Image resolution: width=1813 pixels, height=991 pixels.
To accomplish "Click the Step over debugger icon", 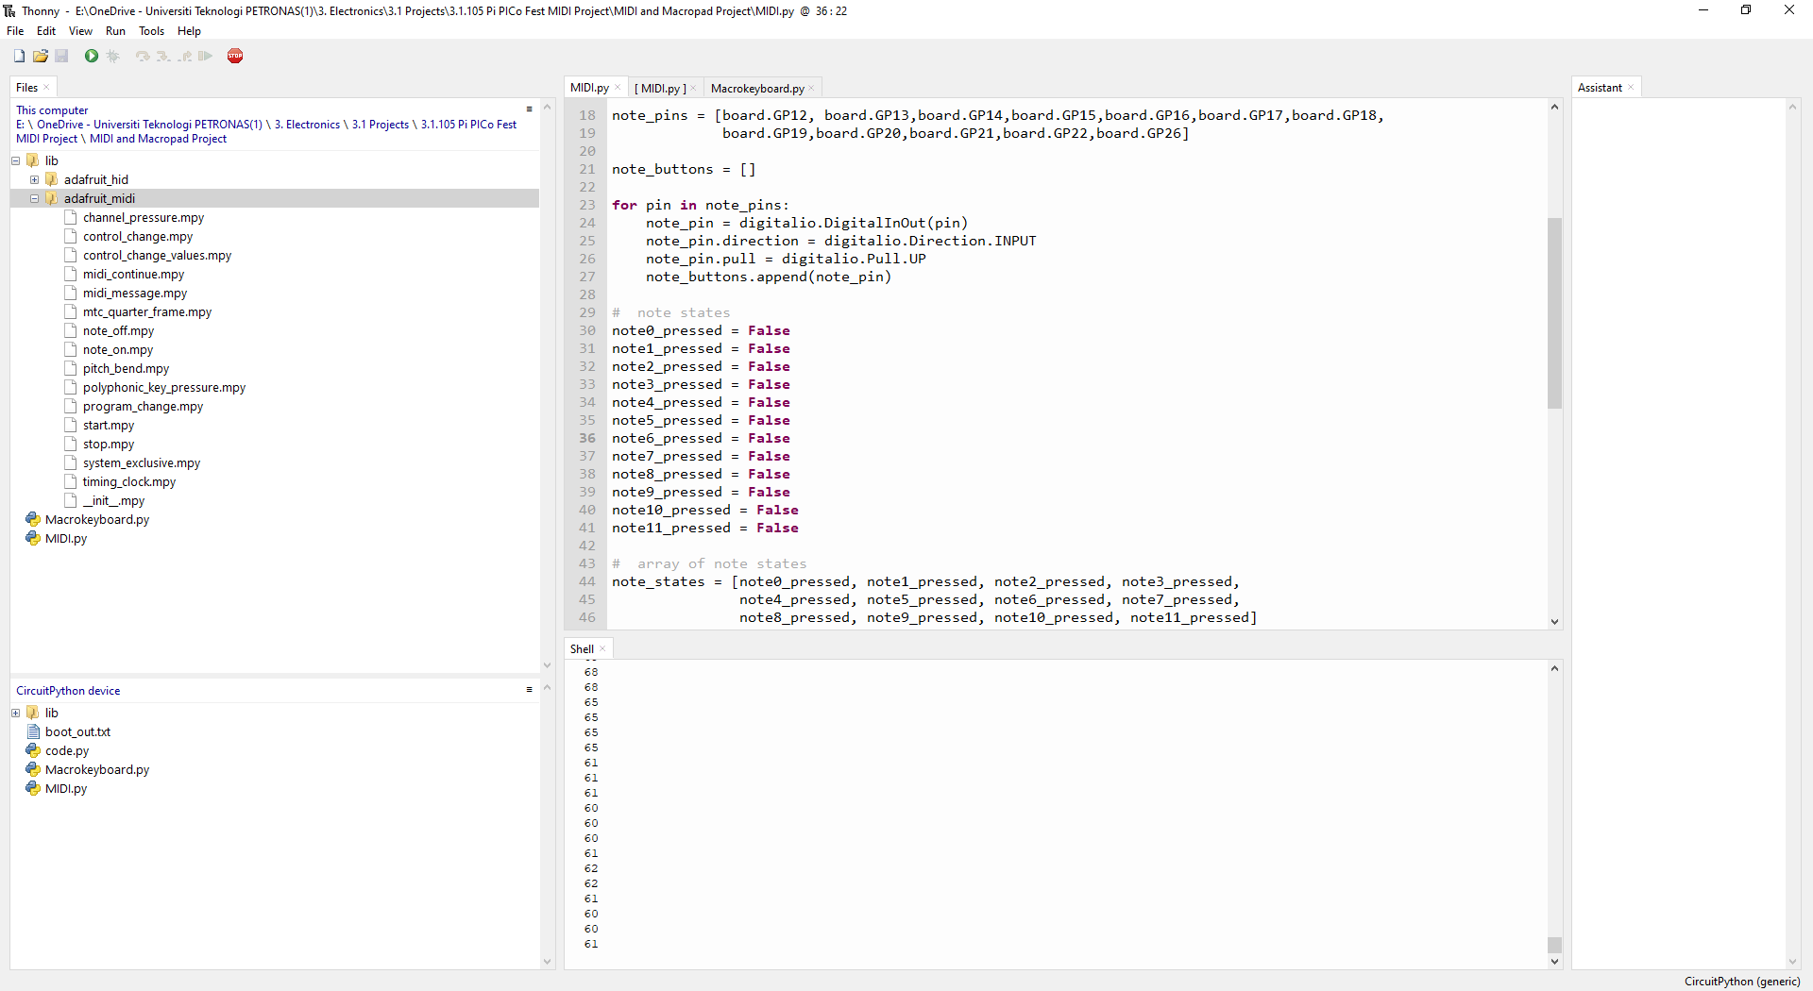I will click(143, 56).
